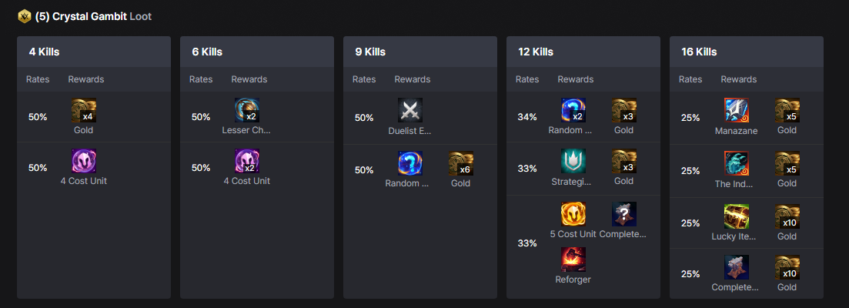The width and height of the screenshot is (849, 308).
Task: Select the Strategist emblem shield icon
Action: 573,161
